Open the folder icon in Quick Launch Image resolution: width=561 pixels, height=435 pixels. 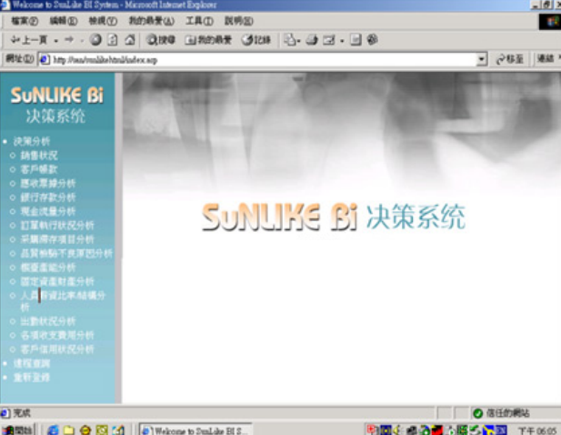pos(69,430)
